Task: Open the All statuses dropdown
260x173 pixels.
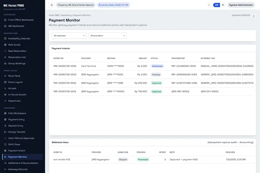Action: coord(69,36)
